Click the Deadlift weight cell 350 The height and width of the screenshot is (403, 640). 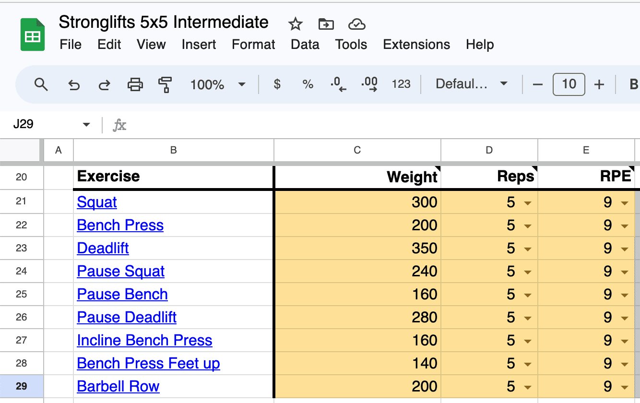click(x=357, y=249)
